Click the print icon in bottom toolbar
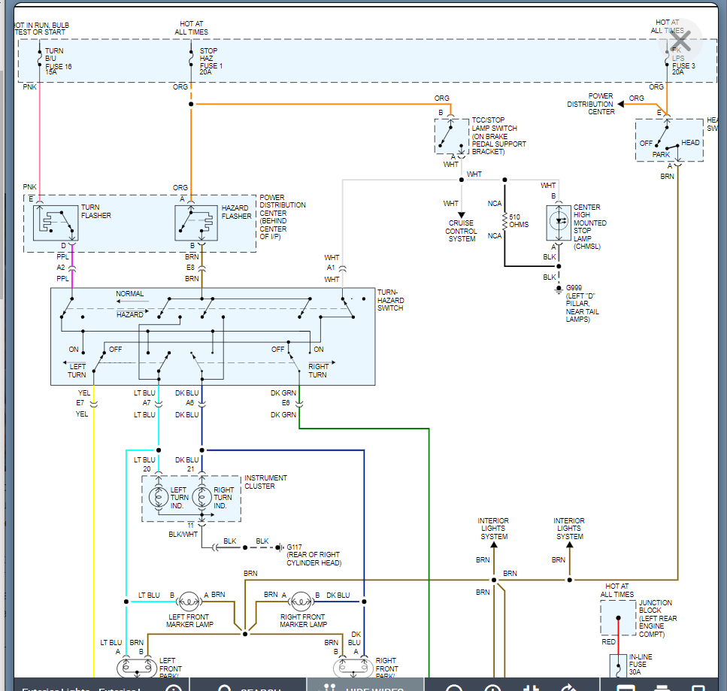Image resolution: width=727 pixels, height=691 pixels. coord(662,687)
